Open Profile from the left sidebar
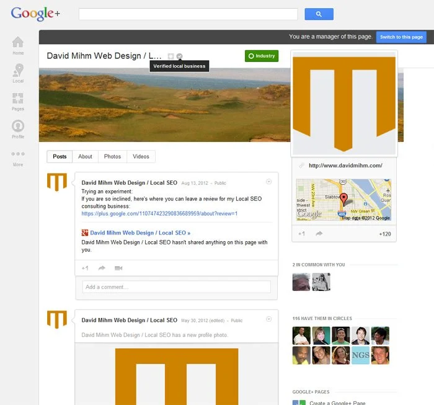The height and width of the screenshot is (405, 434). (x=18, y=129)
